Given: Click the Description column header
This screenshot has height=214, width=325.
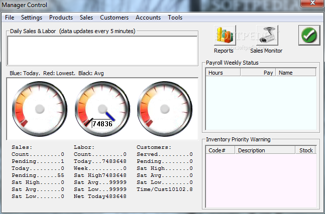Looking at the screenshot, I should [x=265, y=150].
